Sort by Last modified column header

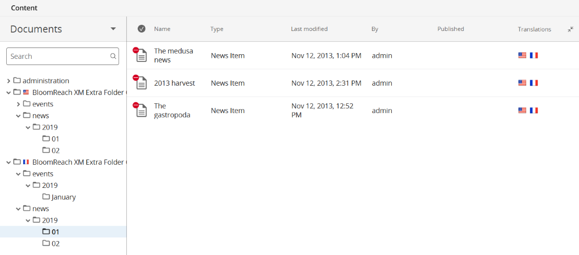309,29
